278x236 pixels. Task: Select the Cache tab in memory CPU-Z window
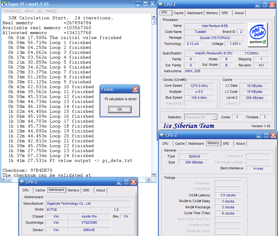tap(180, 144)
